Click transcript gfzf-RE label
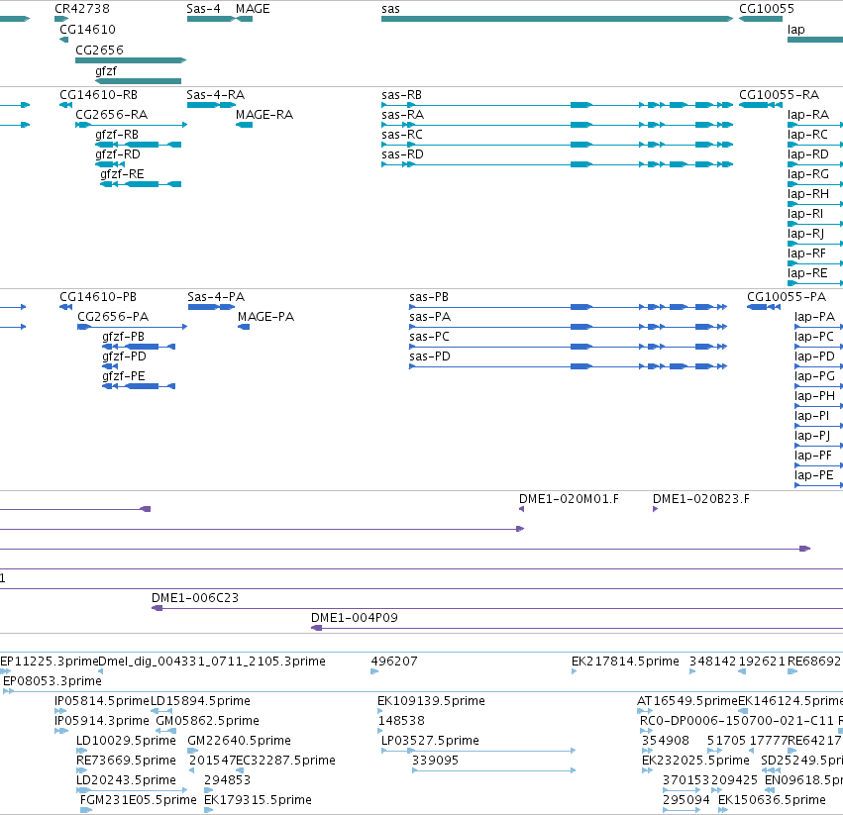 coord(122,174)
